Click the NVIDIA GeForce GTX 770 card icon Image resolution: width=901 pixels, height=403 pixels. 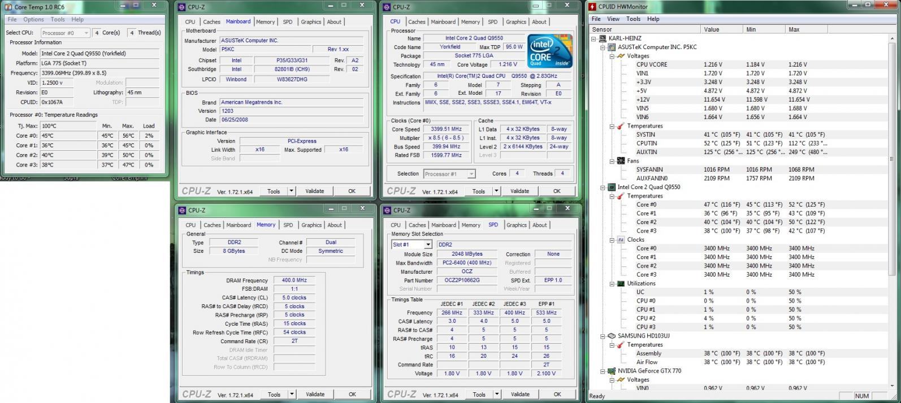coord(612,371)
